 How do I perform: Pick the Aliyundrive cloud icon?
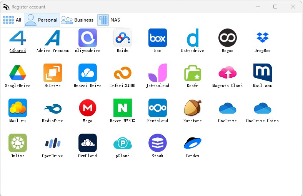(88, 38)
